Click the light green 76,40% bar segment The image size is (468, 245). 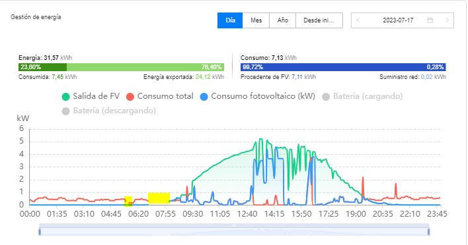coord(145,67)
